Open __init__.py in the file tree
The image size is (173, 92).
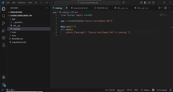pyautogui.click(x=29, y=26)
